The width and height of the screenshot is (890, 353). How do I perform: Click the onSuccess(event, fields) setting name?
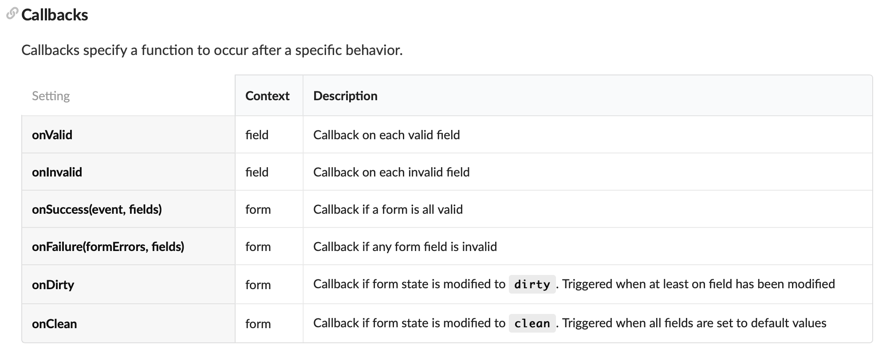[97, 209]
